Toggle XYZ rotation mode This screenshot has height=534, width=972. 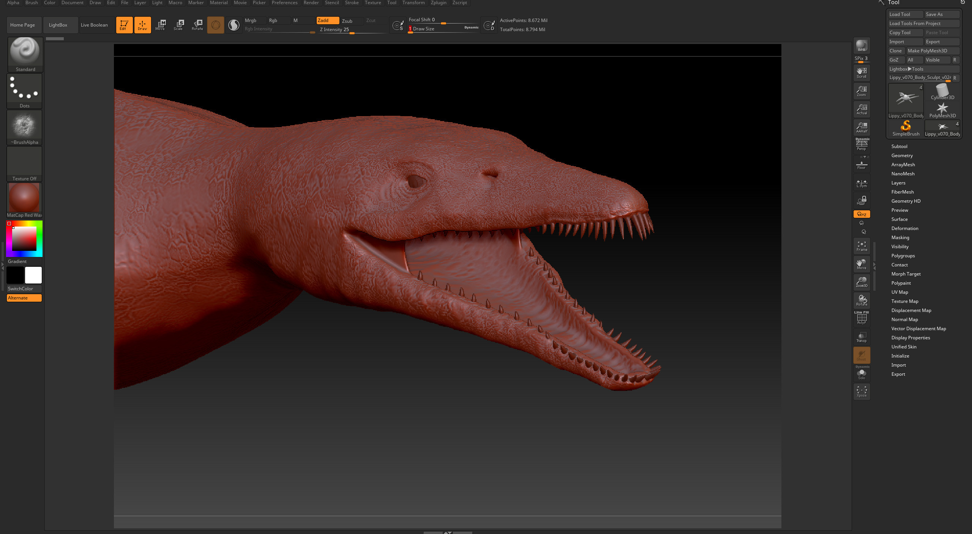tap(862, 214)
